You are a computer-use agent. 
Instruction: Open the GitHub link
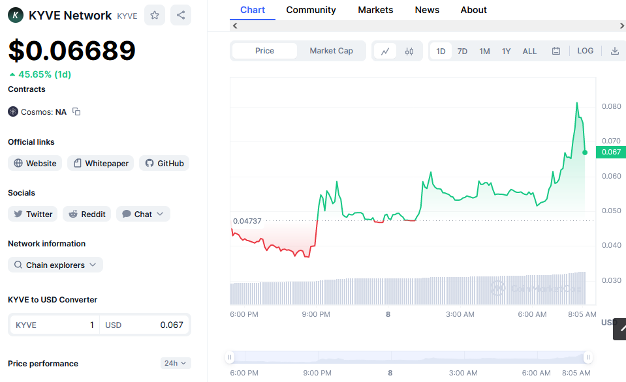pos(164,163)
